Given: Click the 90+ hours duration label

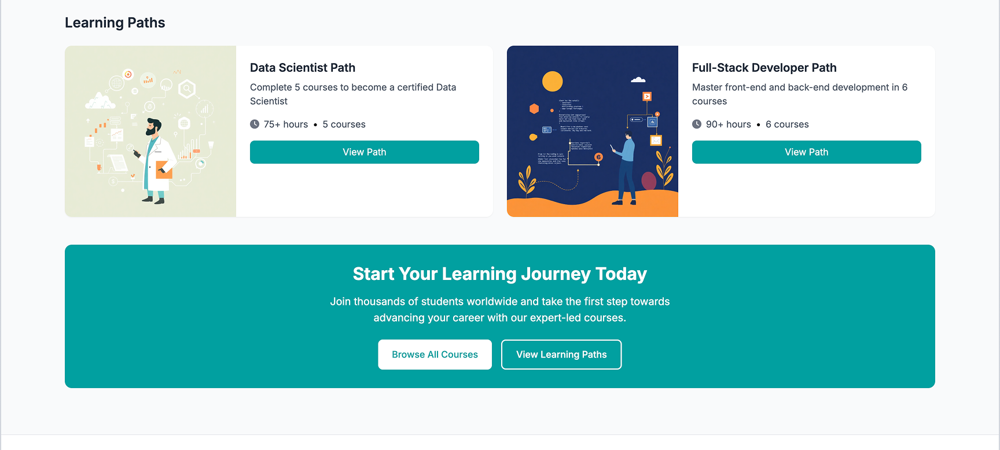Looking at the screenshot, I should pos(728,124).
